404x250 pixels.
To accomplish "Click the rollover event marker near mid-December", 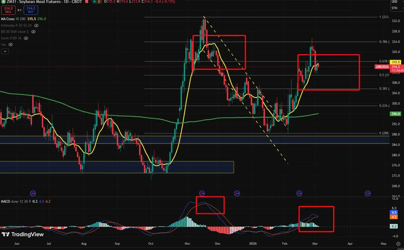I will pos(237,193).
